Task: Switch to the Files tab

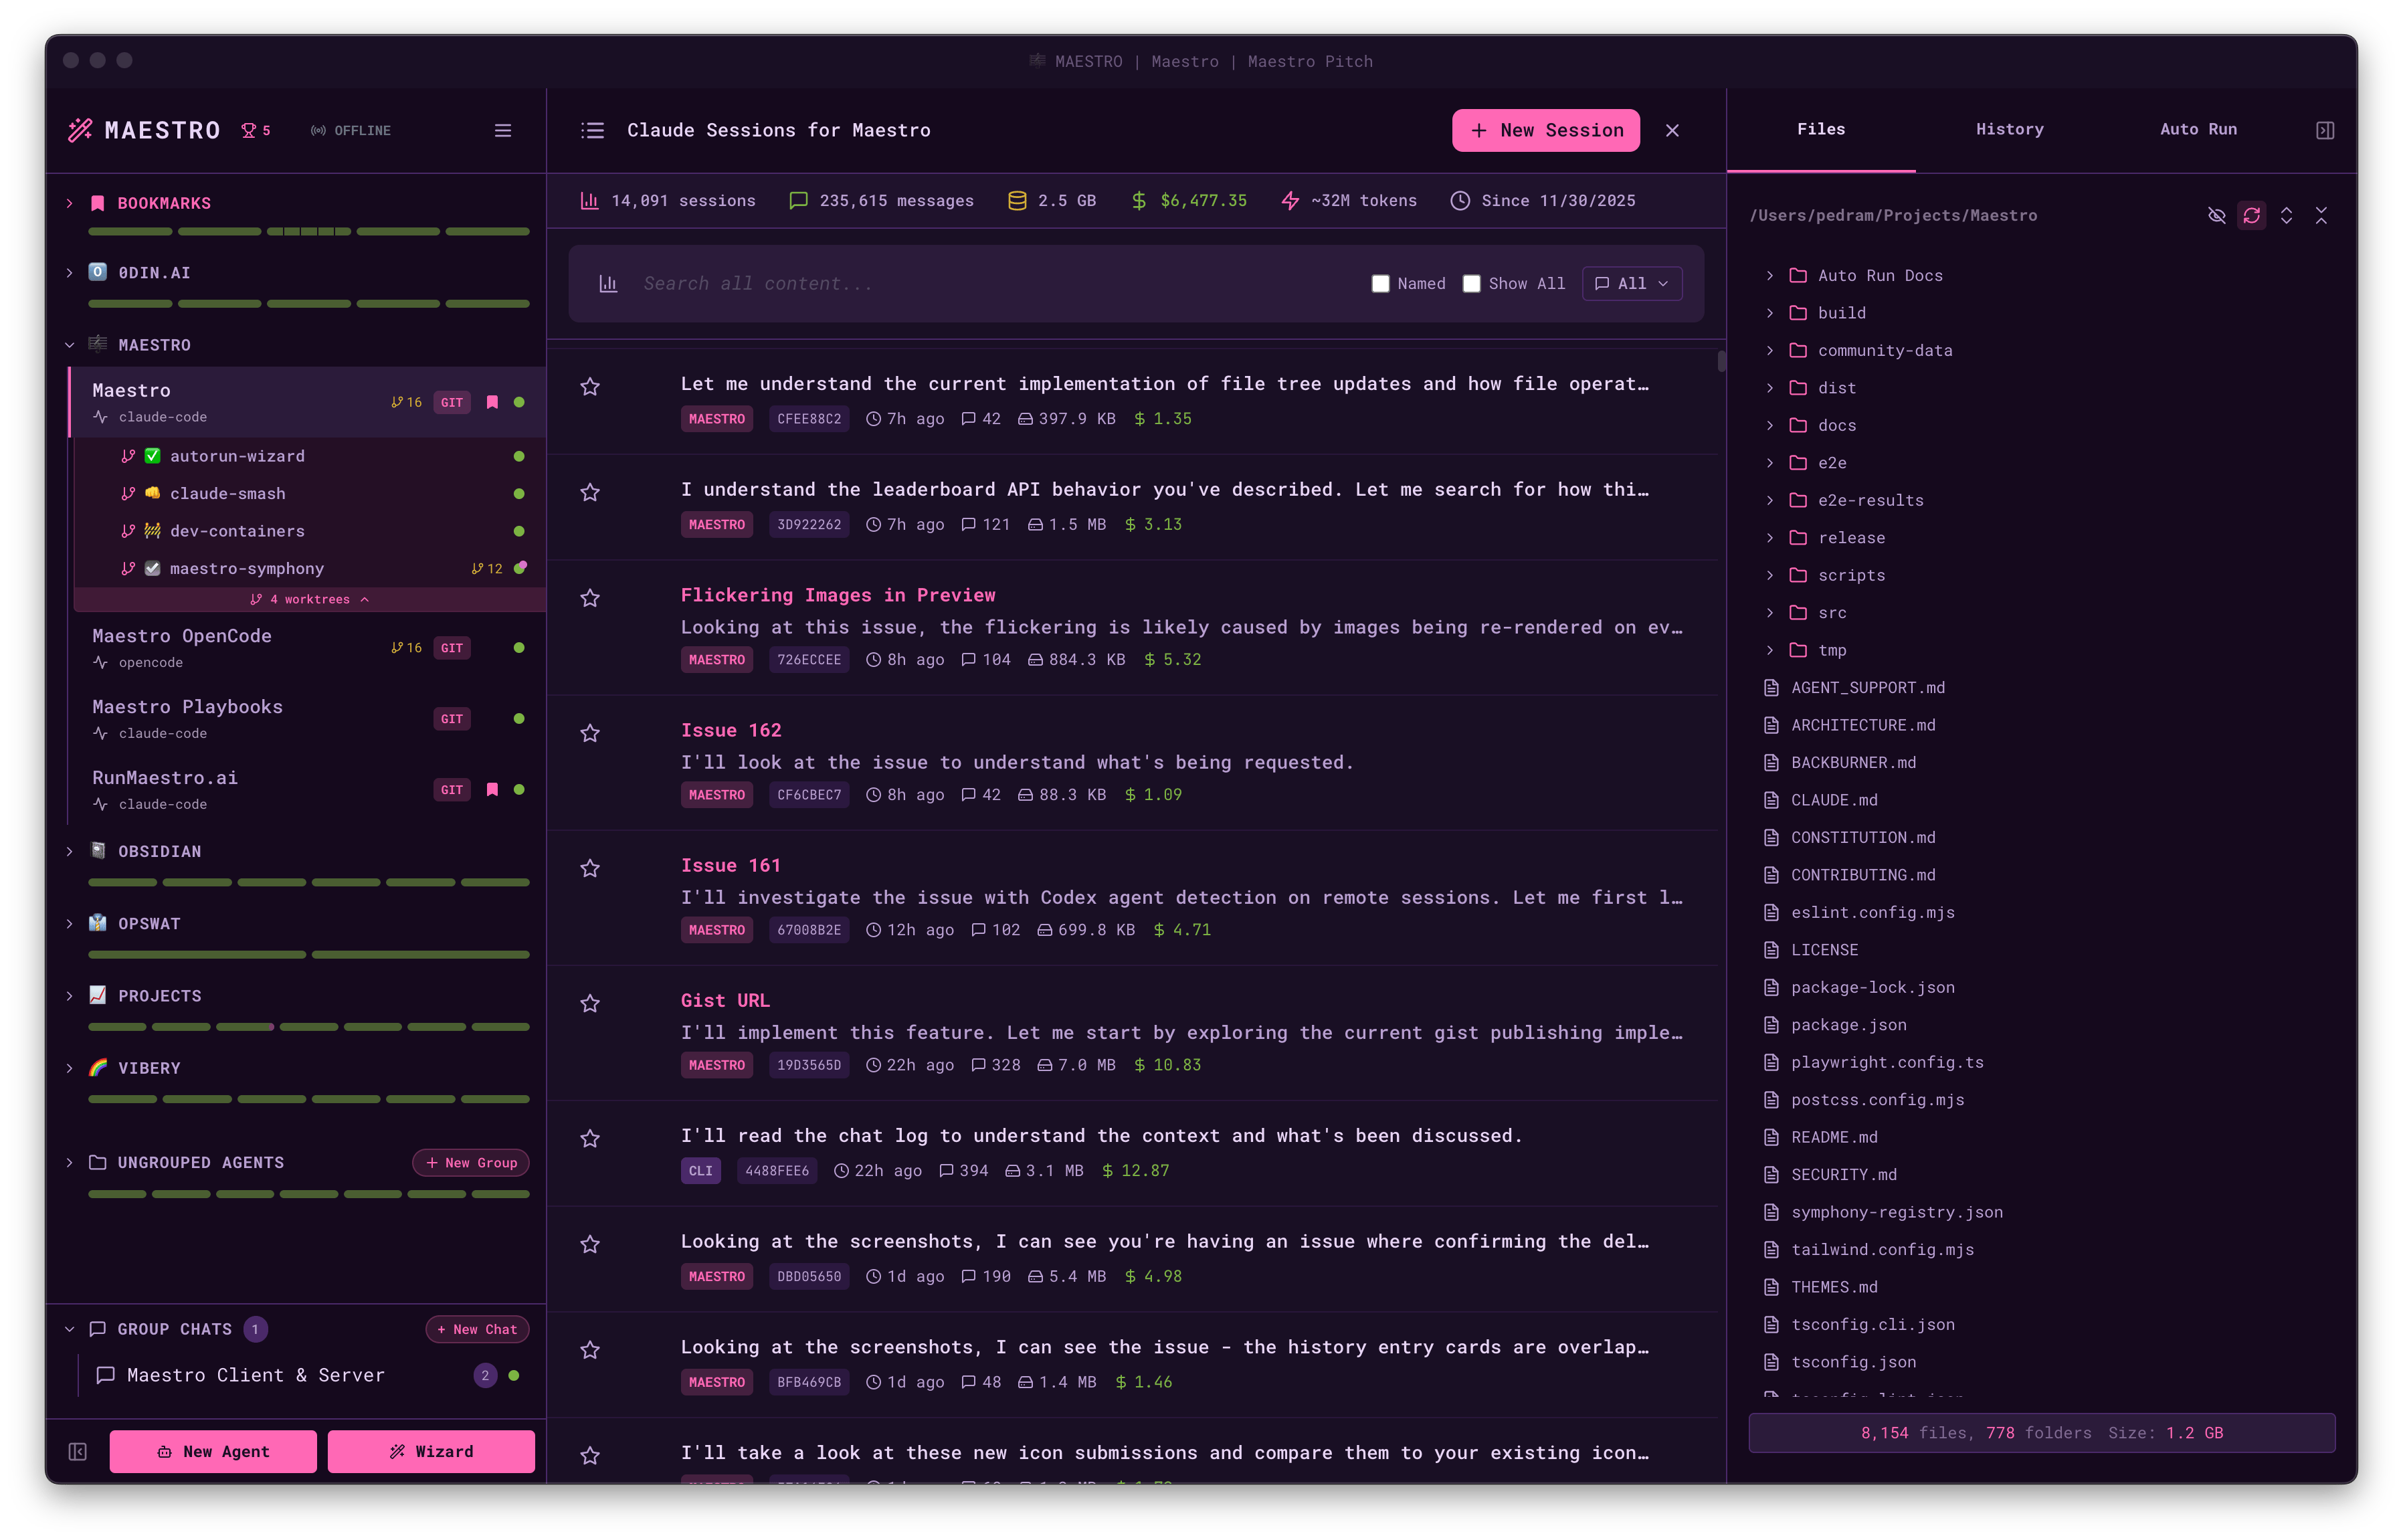Action: coord(1820,130)
